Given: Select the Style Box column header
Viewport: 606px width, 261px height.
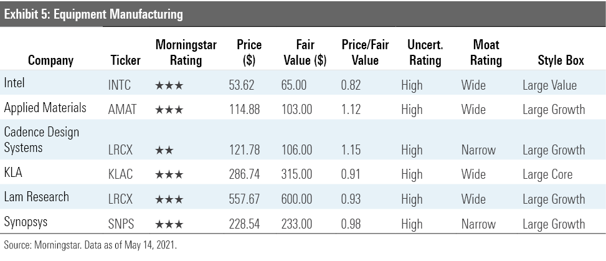Looking at the screenshot, I should point(561,60).
